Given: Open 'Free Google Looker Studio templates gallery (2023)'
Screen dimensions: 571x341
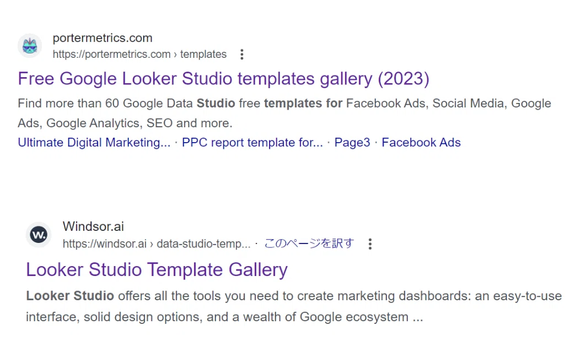Looking at the screenshot, I should 224,79.
